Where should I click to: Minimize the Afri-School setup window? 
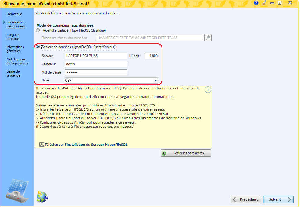click(272, 3)
